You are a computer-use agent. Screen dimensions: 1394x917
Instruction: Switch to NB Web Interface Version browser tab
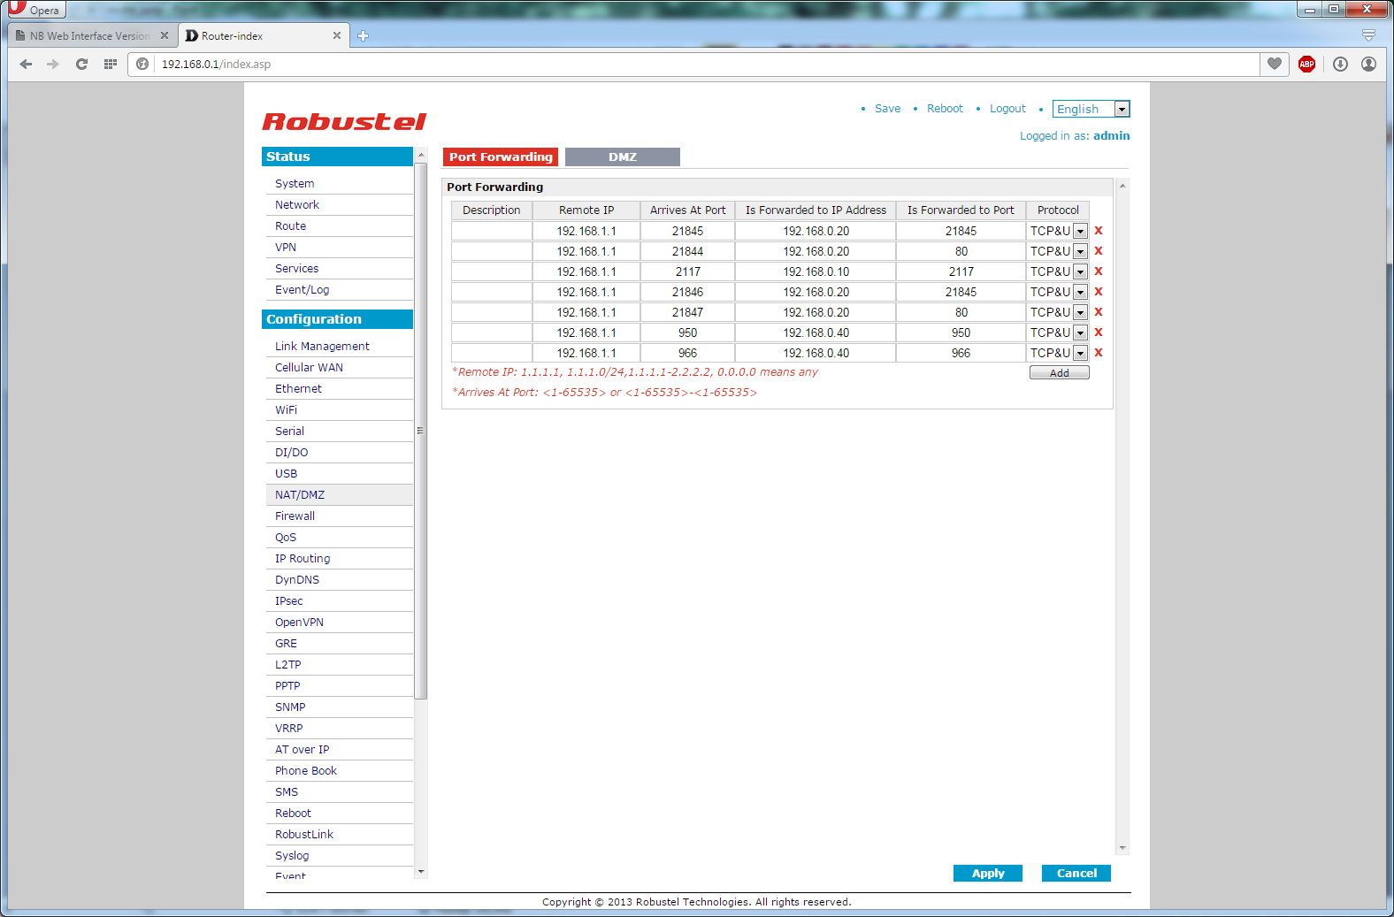[88, 36]
